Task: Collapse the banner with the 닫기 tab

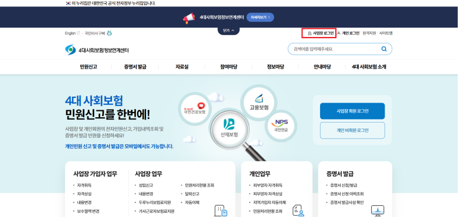Action: 229,30
